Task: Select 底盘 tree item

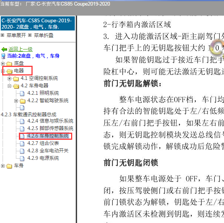Action: pyautogui.click(x=19, y=63)
